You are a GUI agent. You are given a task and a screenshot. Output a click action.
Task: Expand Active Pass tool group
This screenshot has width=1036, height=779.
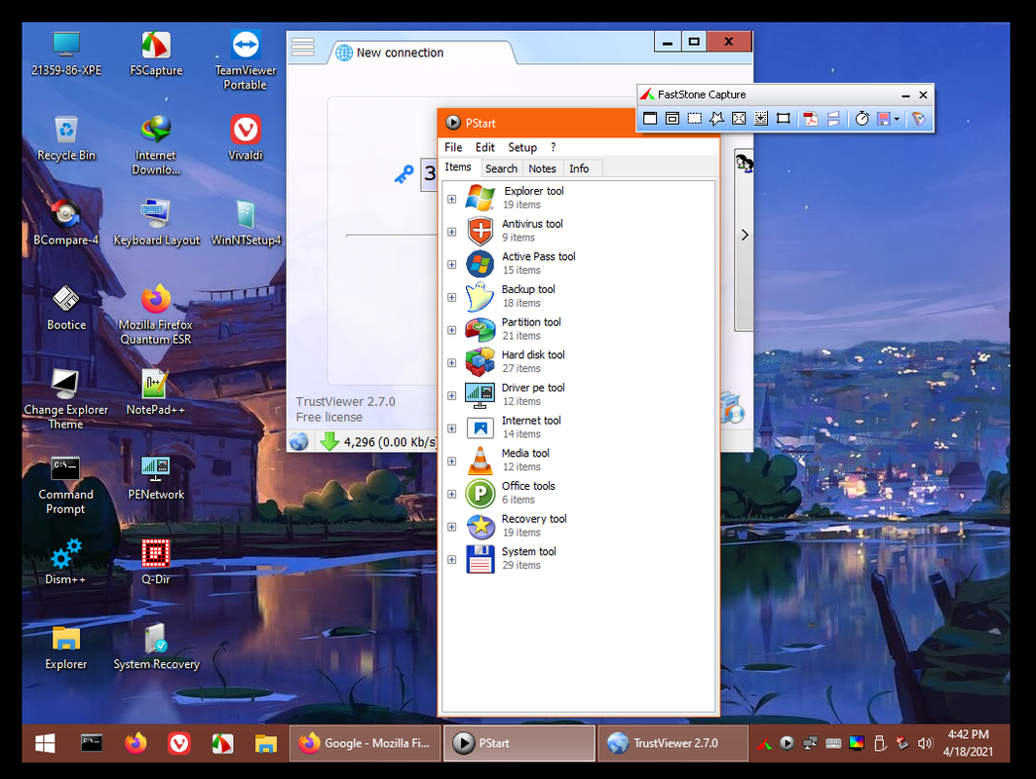(x=452, y=264)
